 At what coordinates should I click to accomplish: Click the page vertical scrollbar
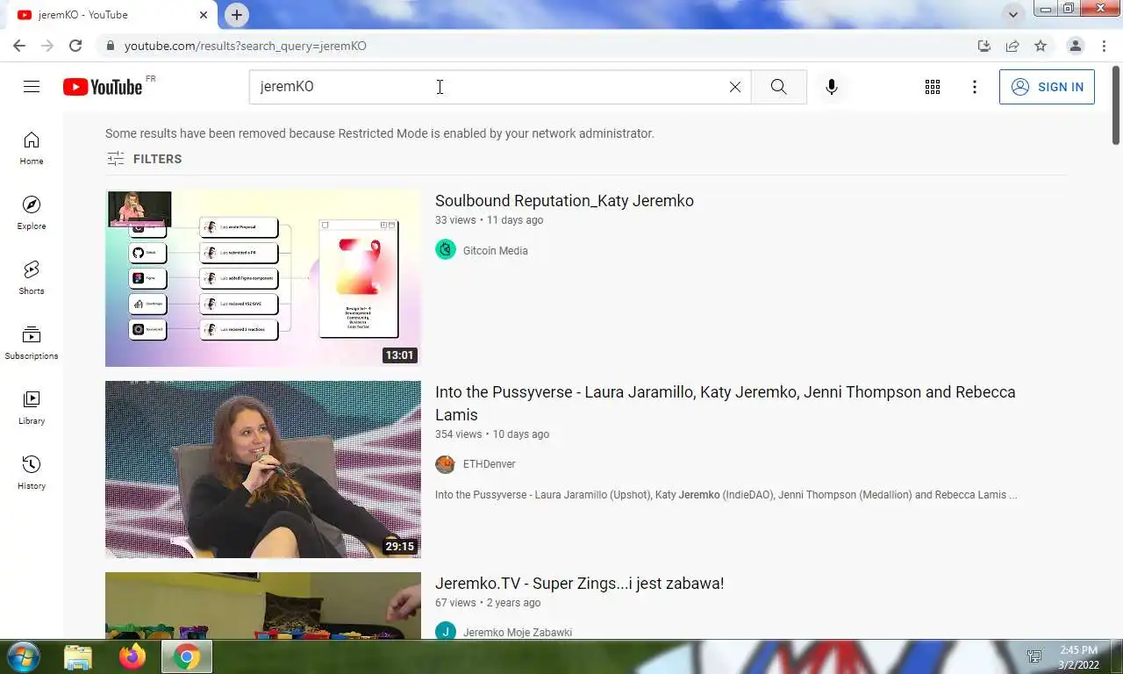(x=1116, y=107)
